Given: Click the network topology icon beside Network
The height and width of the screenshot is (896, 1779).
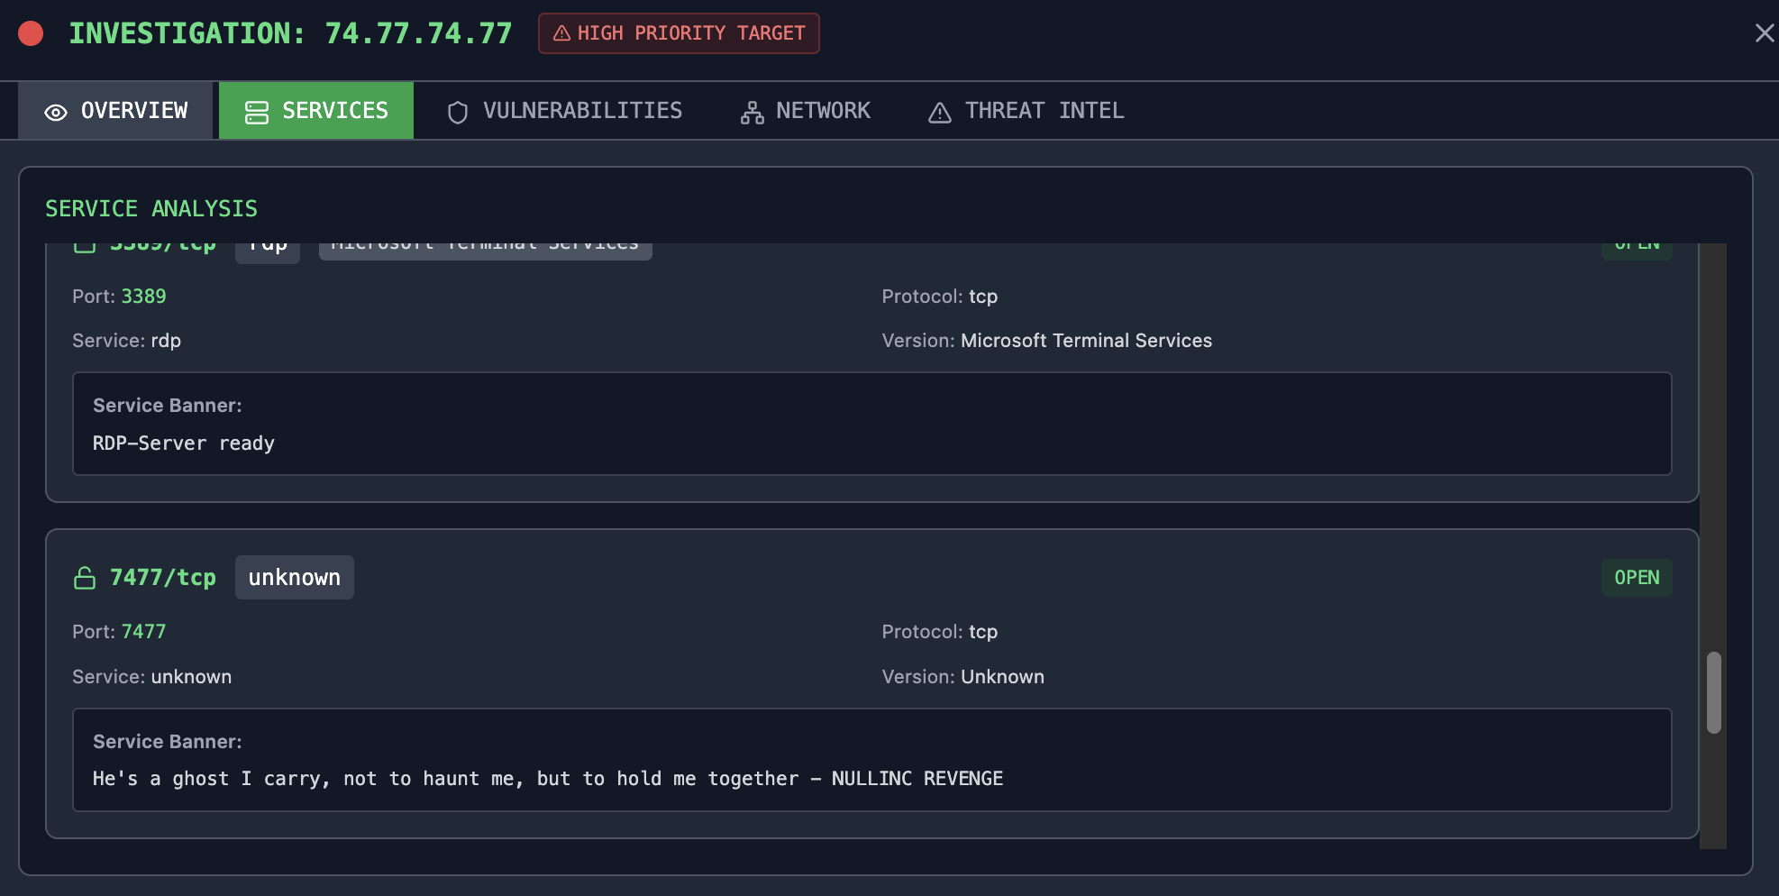Looking at the screenshot, I should (x=752, y=112).
